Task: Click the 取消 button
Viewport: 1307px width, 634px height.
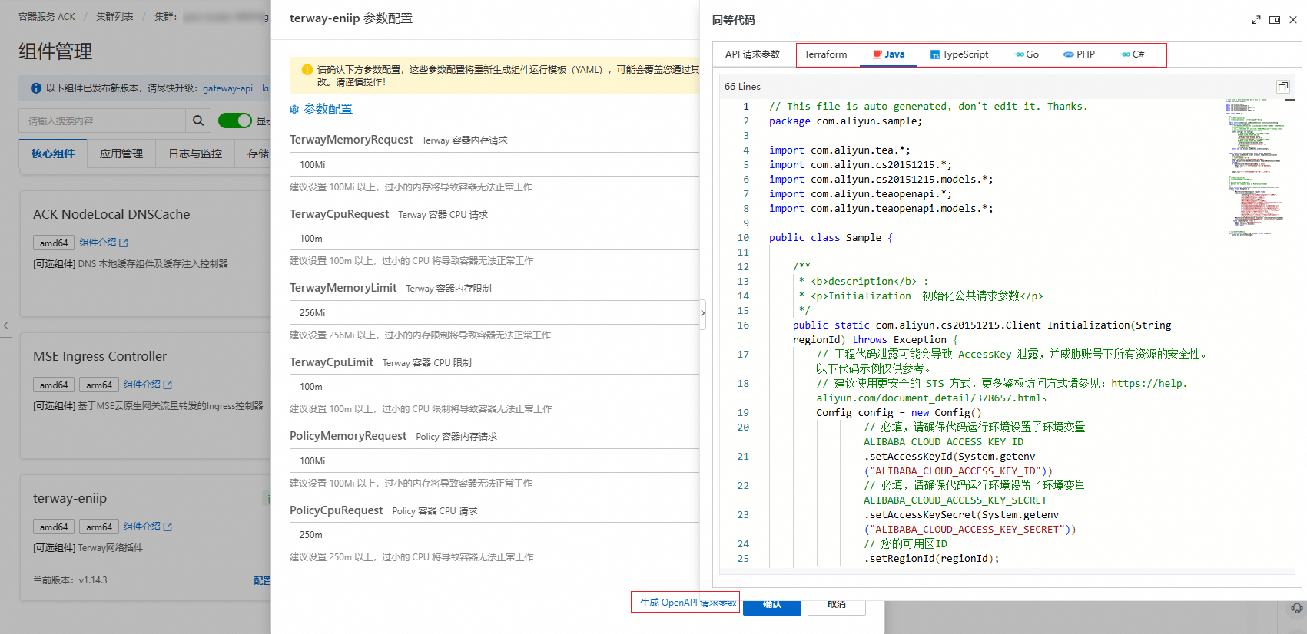Action: 837,605
